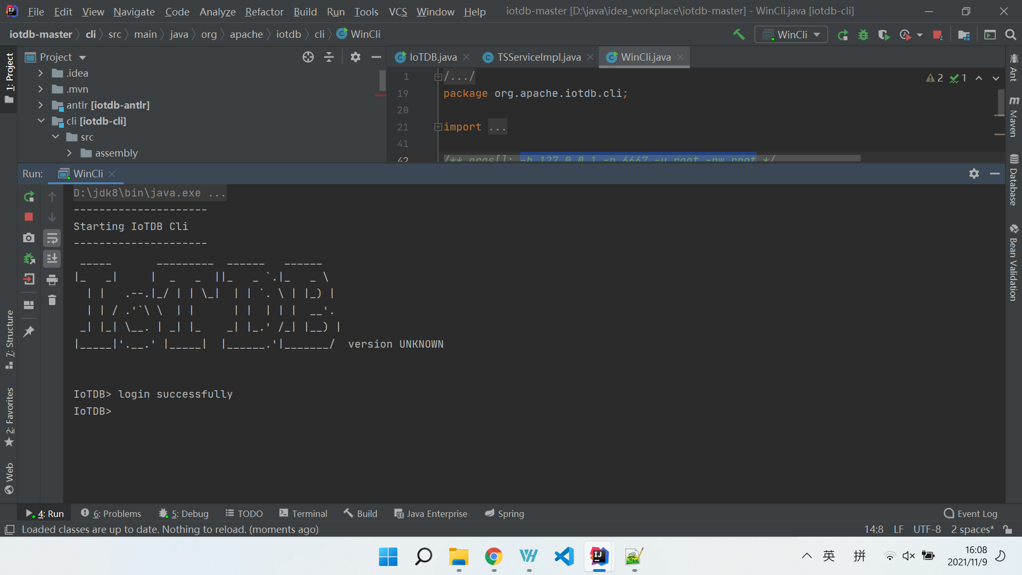Open Google Chrome from the taskbar

tap(493, 557)
